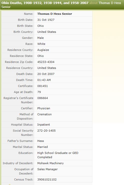Select the name Thomas D Hess Senior
The width and height of the screenshot is (124, 185).
tap(55, 14)
